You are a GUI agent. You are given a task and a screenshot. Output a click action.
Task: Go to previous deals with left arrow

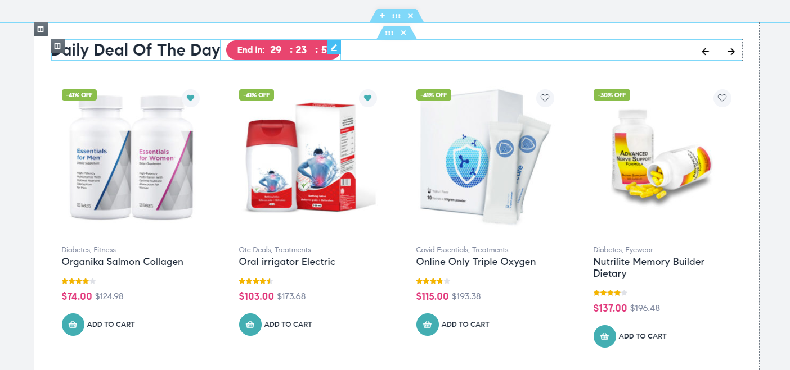[705, 52]
